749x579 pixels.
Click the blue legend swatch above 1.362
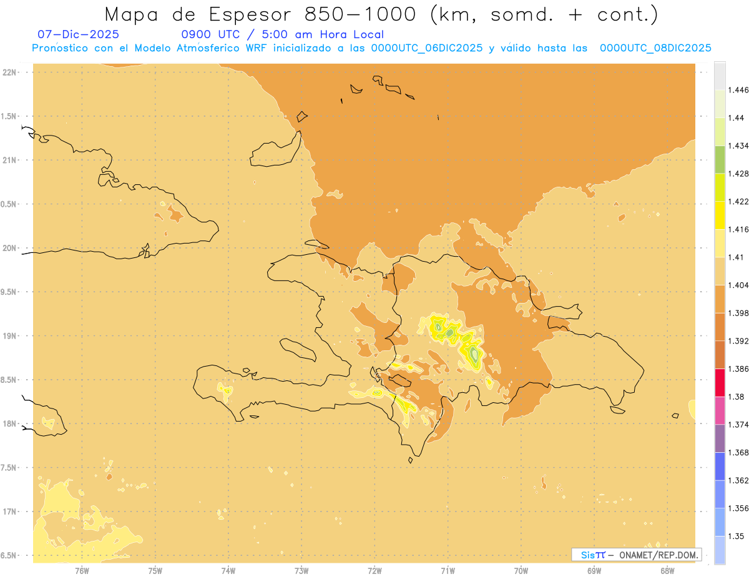720,467
